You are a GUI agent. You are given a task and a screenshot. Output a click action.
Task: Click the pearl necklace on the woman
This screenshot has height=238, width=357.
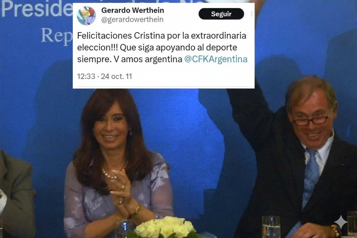point(112,174)
